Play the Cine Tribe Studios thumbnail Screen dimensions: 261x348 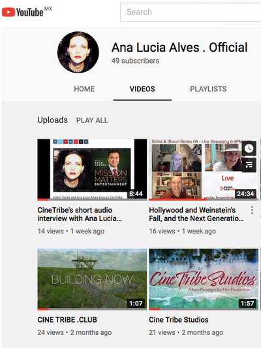pos(204,279)
